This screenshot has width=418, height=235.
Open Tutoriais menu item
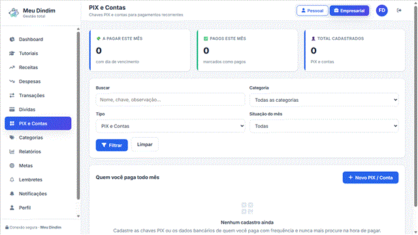(x=38, y=54)
